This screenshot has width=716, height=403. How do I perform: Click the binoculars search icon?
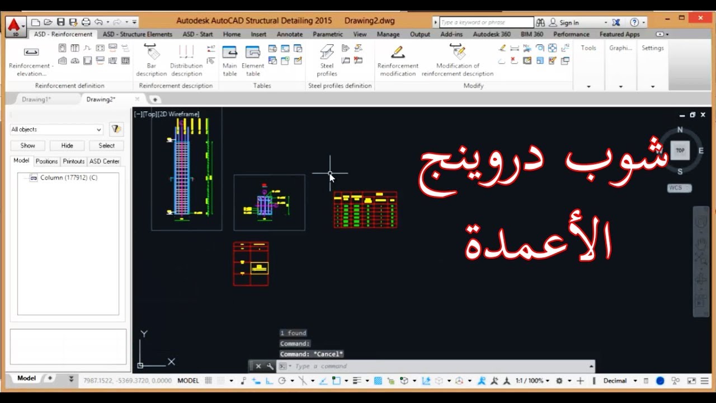(x=540, y=22)
